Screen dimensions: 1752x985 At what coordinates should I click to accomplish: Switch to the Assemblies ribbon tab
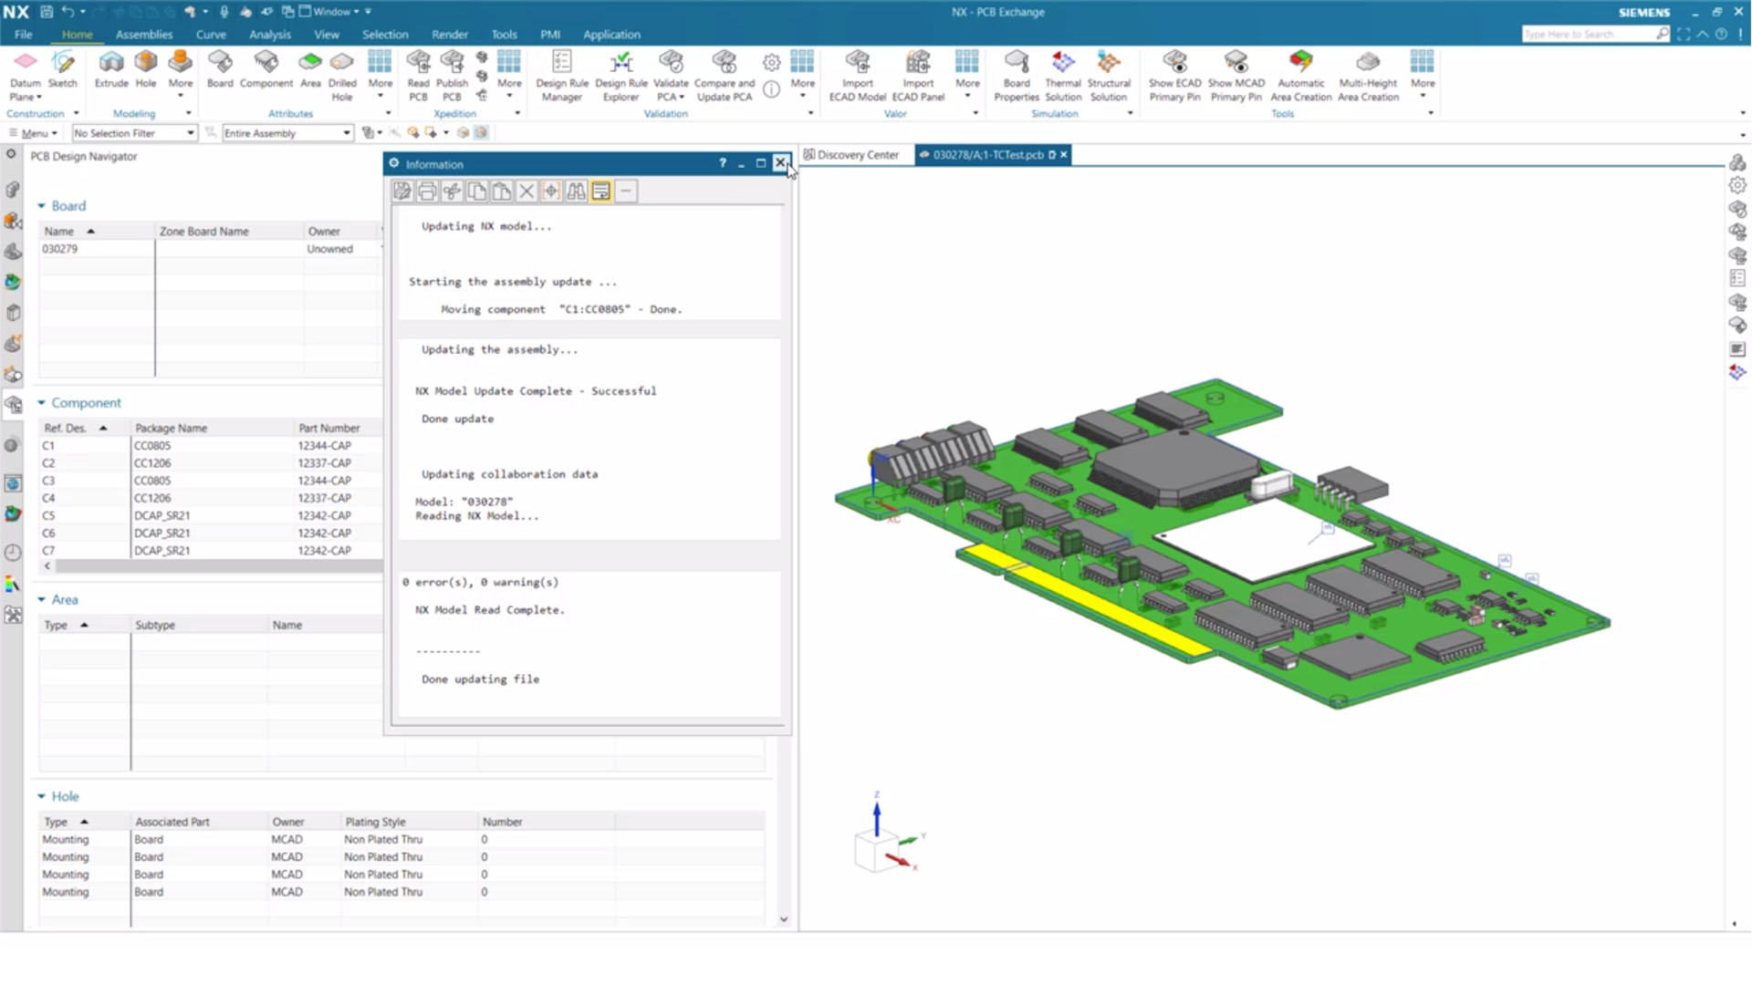coord(143,34)
